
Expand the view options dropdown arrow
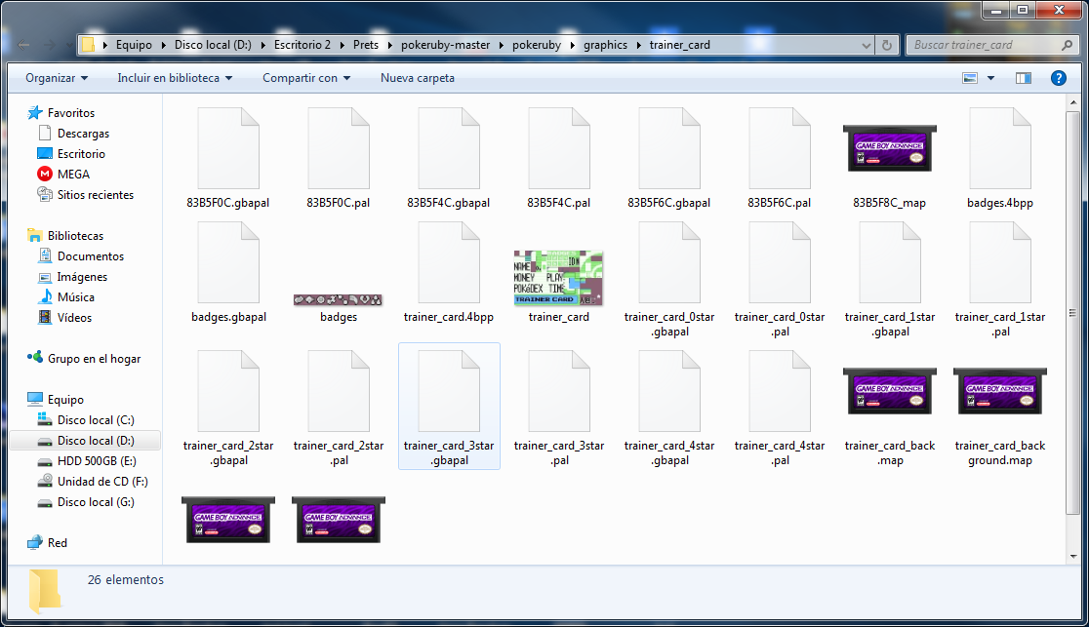tap(991, 78)
